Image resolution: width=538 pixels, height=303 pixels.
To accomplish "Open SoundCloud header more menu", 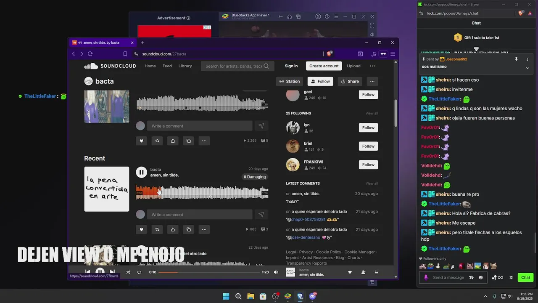I will pos(372,66).
